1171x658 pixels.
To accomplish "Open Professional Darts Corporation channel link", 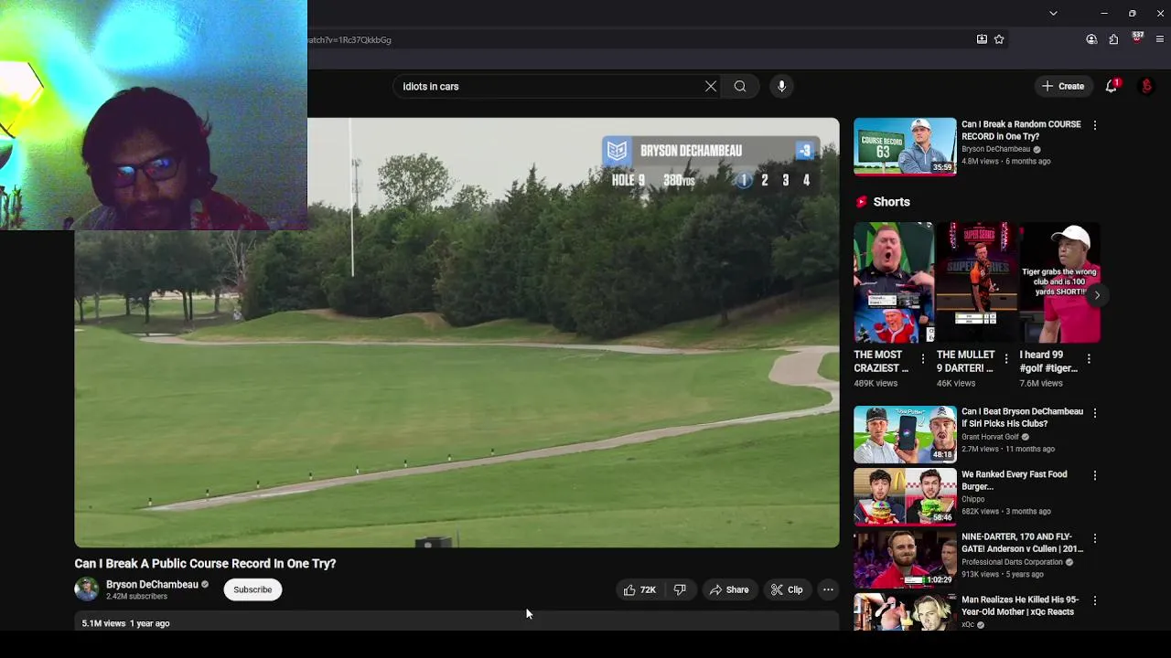I will (1012, 562).
